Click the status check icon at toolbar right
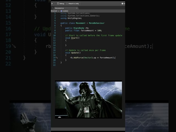Screen dimensions: 176x132 point(122,4)
